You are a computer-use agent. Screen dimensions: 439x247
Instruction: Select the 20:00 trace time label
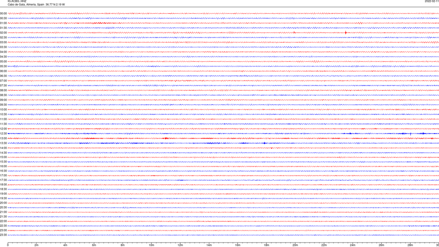tap(3, 203)
